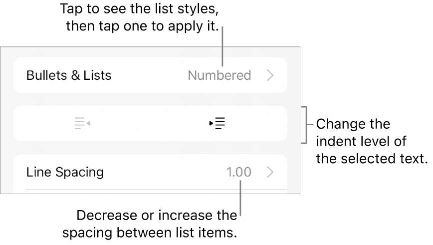Open the Numbered list style dropdown

point(219,75)
